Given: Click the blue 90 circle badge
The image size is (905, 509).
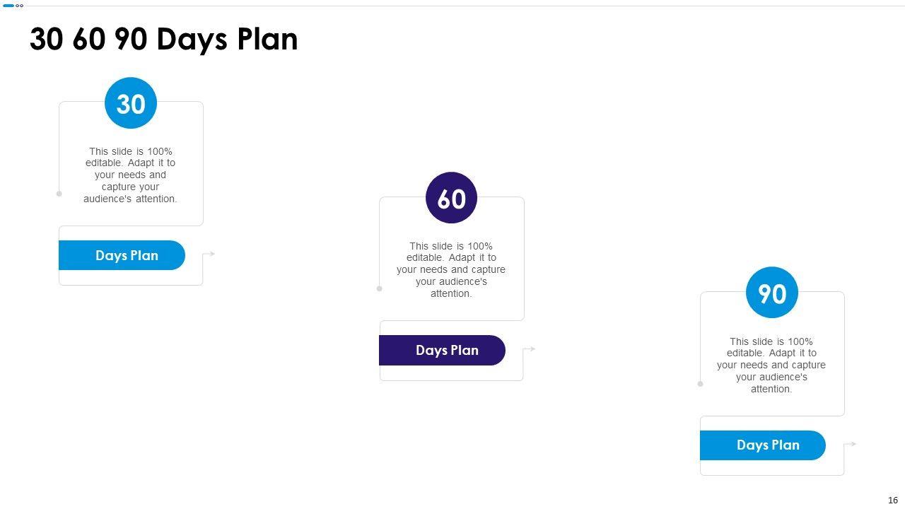Looking at the screenshot, I should coord(772,293).
